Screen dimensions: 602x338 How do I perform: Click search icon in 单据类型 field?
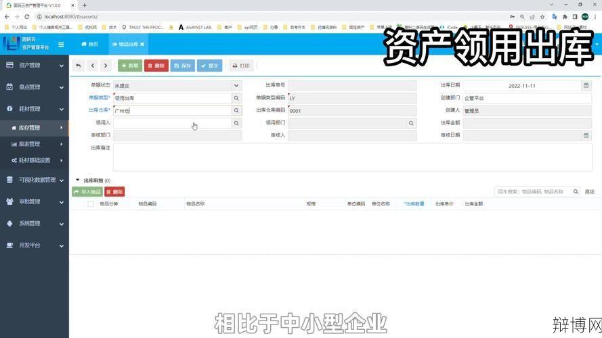[x=236, y=98]
